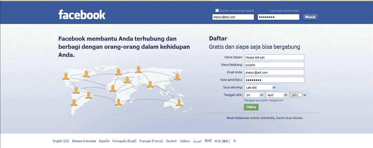Viewport: 373px width, 148px height.
Task: Show more languages via double-arrow icon
Action: (x=235, y=141)
